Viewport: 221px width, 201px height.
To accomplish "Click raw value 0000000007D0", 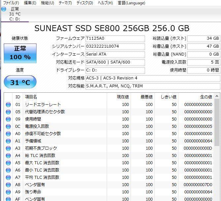I will click(198, 185).
